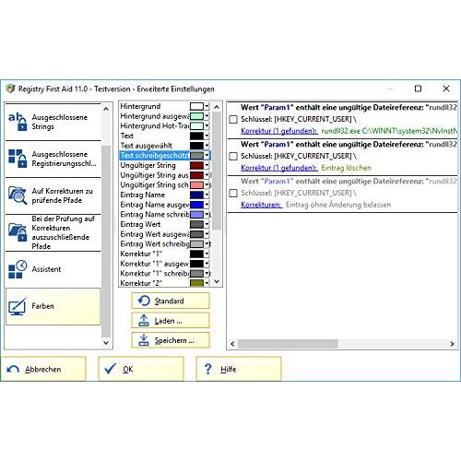Image resolution: width=461 pixels, height=461 pixels.
Task: Click the Laden upload icon
Action: (x=144, y=321)
